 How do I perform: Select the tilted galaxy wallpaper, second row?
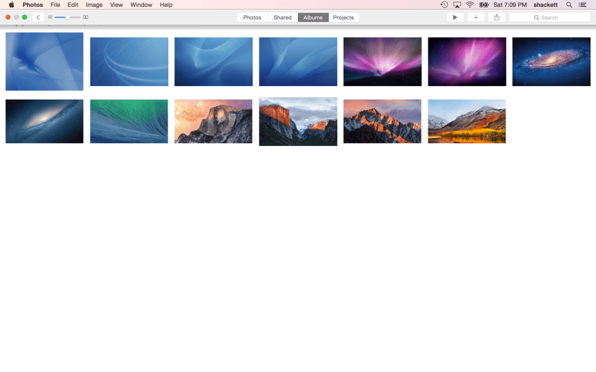pos(44,121)
